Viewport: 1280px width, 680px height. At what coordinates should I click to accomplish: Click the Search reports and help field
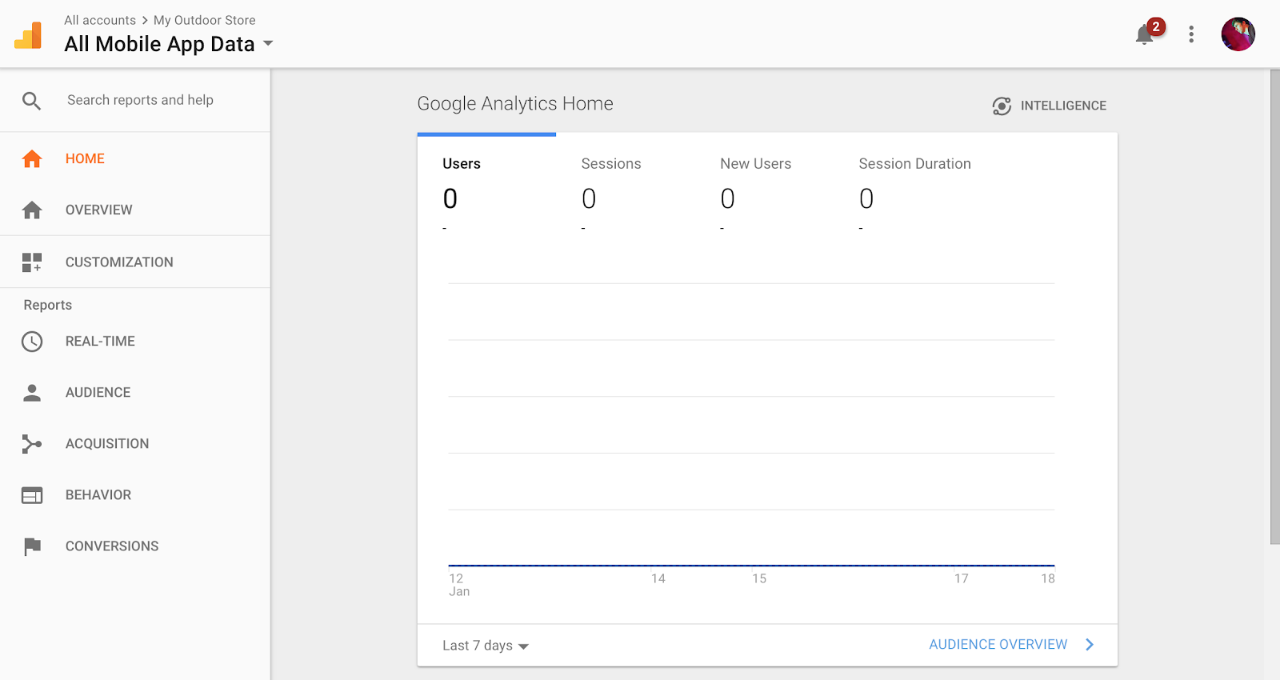140,100
